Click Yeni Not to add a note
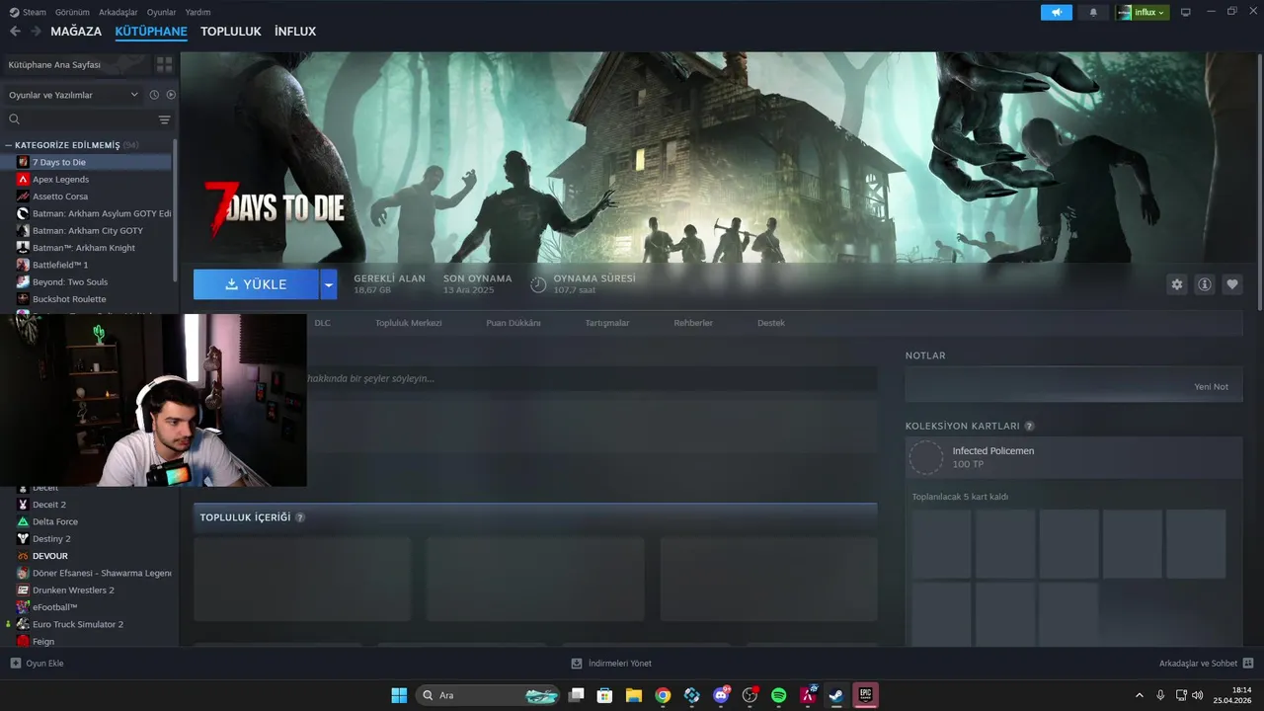 1212,386
